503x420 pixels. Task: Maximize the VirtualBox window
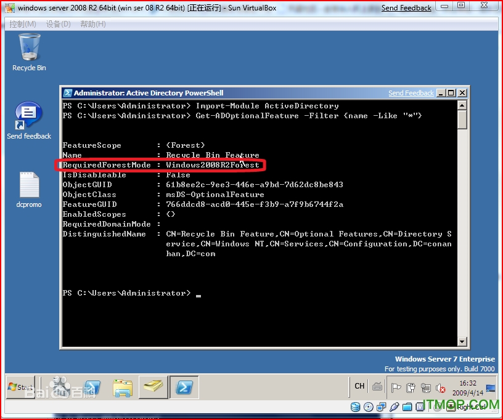(x=460, y=6)
